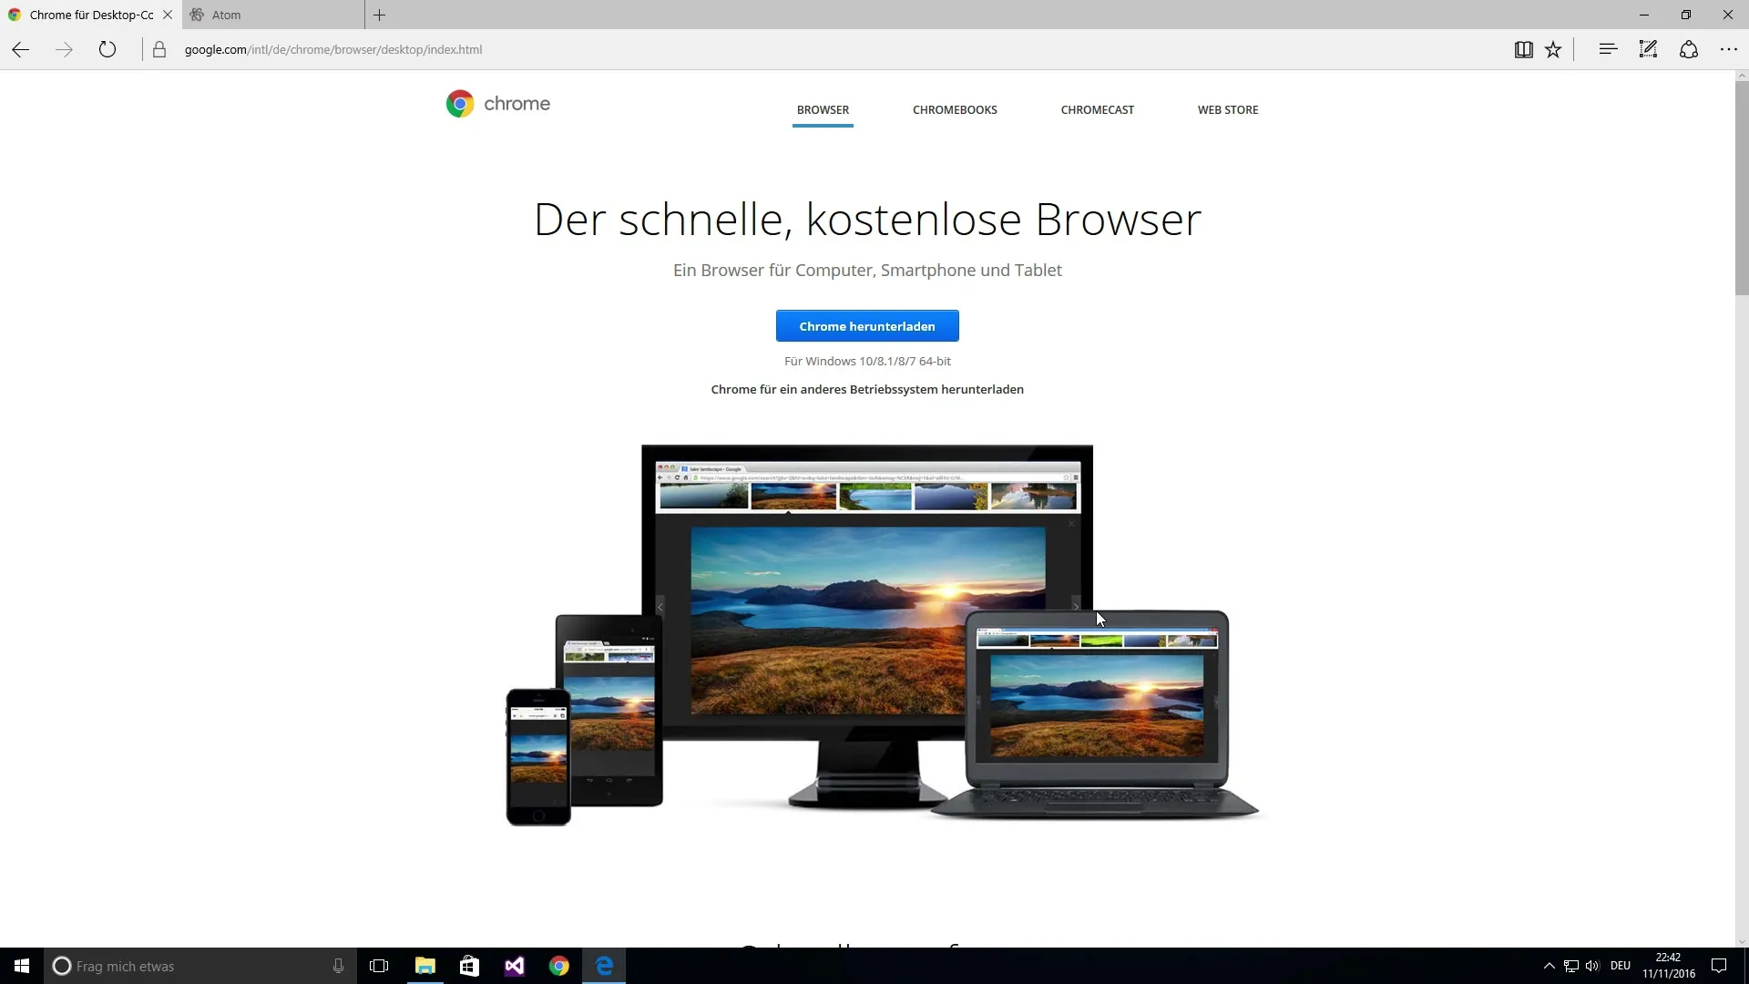
Task: Open Google Chrome from the taskbar
Action: [558, 966]
